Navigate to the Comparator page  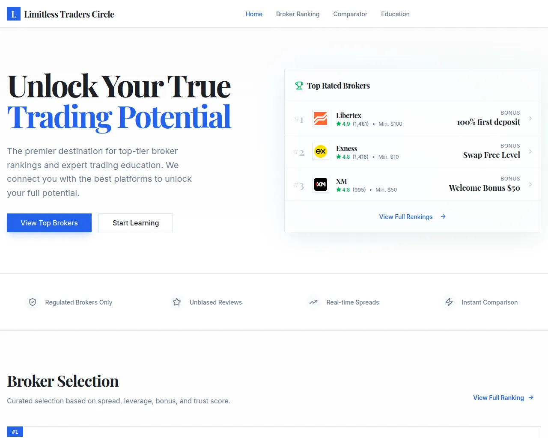[350, 14]
